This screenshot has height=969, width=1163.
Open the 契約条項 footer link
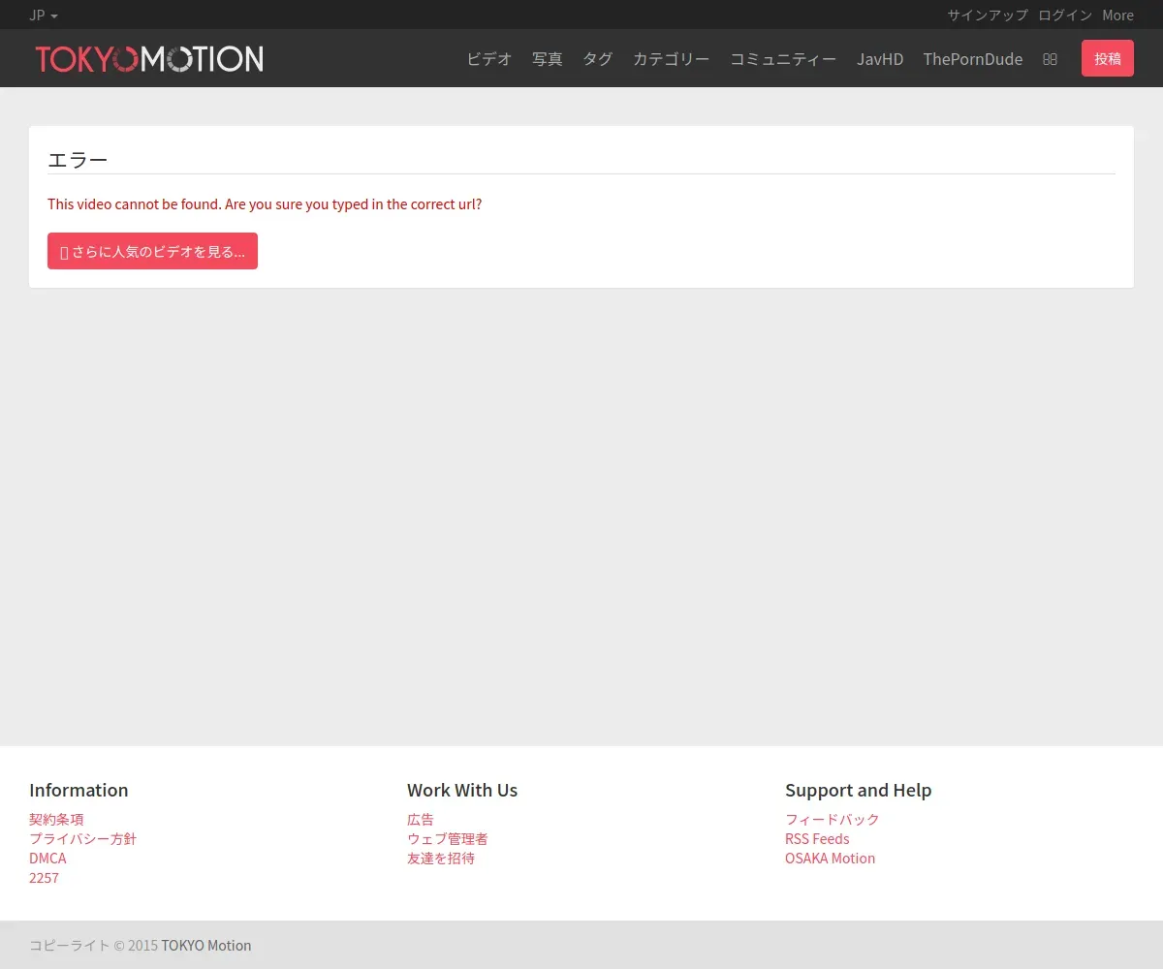[56, 819]
